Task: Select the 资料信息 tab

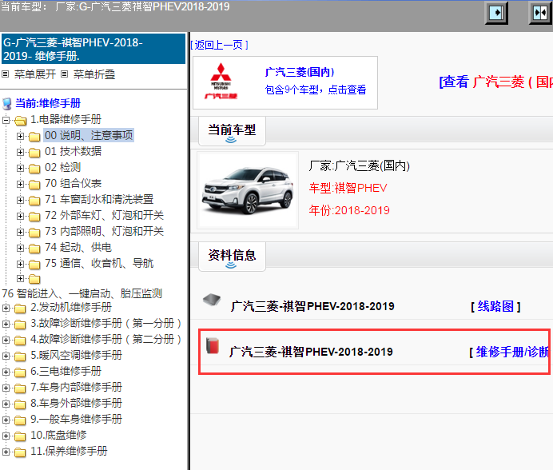Action: click(x=232, y=257)
